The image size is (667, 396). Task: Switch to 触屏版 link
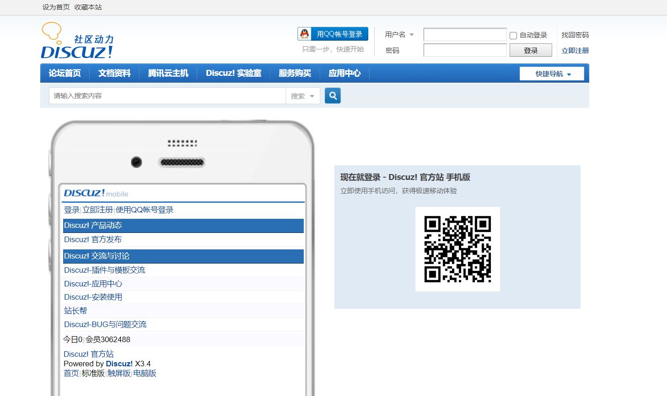coord(119,373)
